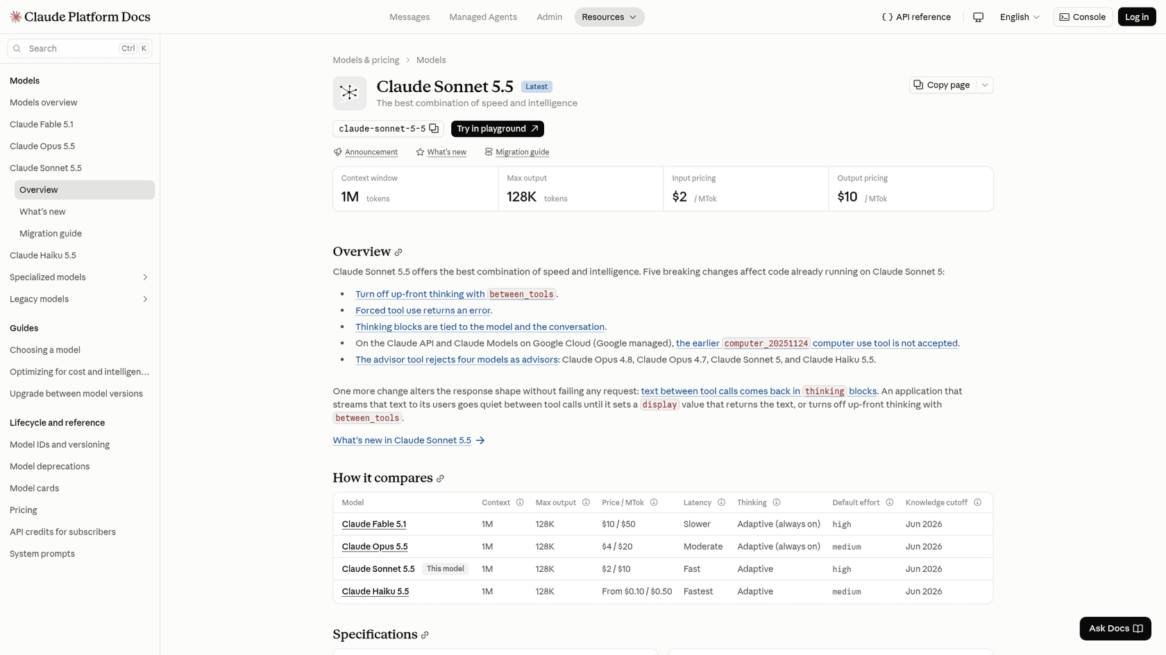Show info for the Context column
1166x655 pixels.
click(520, 503)
